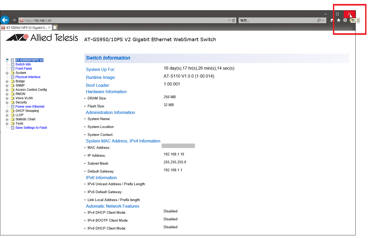Minimize the browser window
372x238 pixels.
[x=326, y=14]
